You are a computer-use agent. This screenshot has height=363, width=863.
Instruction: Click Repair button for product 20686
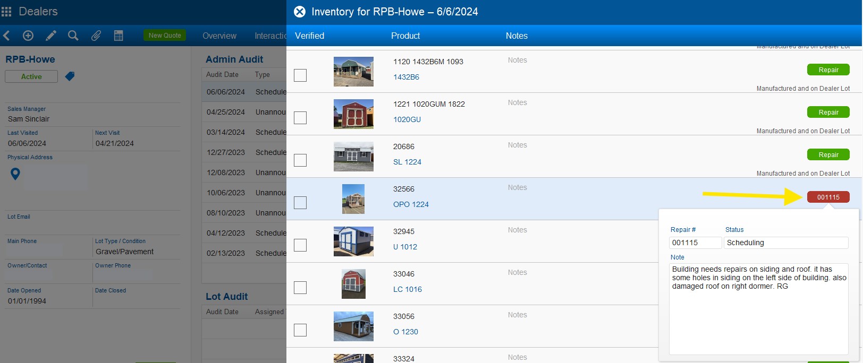(828, 154)
